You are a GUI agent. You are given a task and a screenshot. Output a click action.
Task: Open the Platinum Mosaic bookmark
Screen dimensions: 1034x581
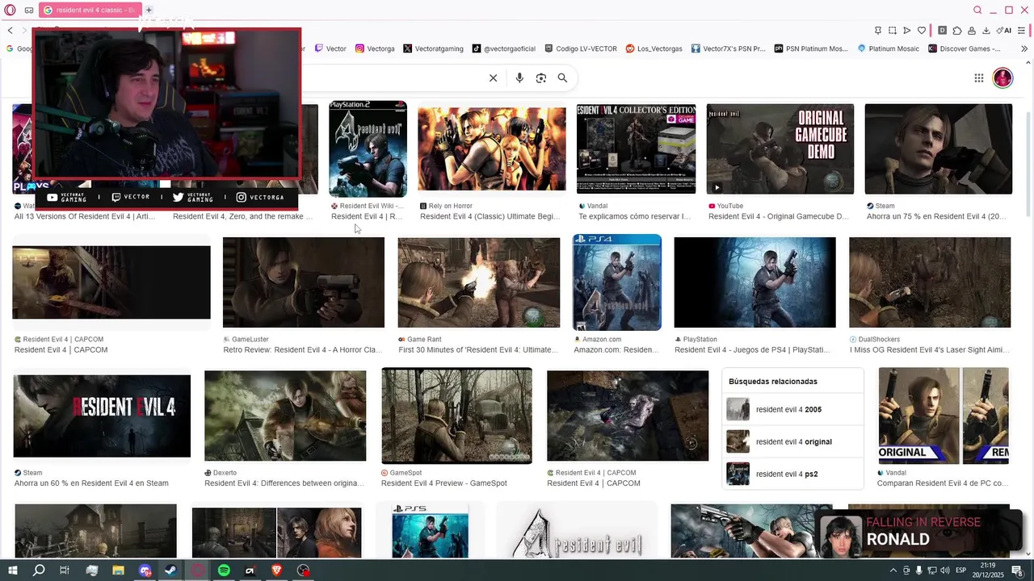[888, 48]
